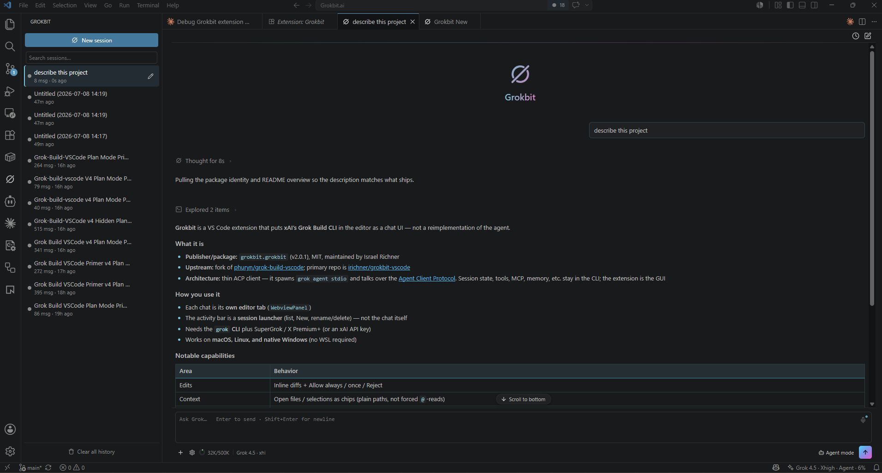The image size is (882, 473).
Task: Open Remote Explorer view icon
Action: point(10,113)
